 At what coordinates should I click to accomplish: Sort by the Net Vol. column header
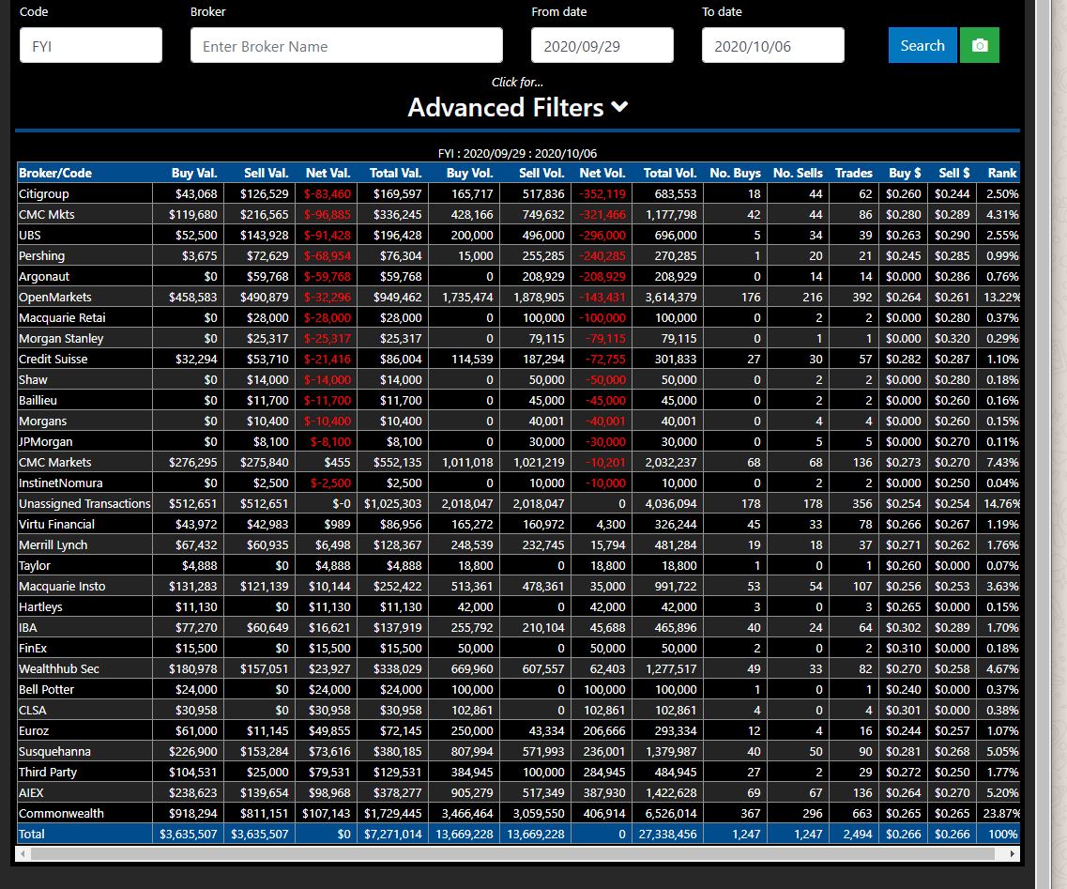click(602, 173)
